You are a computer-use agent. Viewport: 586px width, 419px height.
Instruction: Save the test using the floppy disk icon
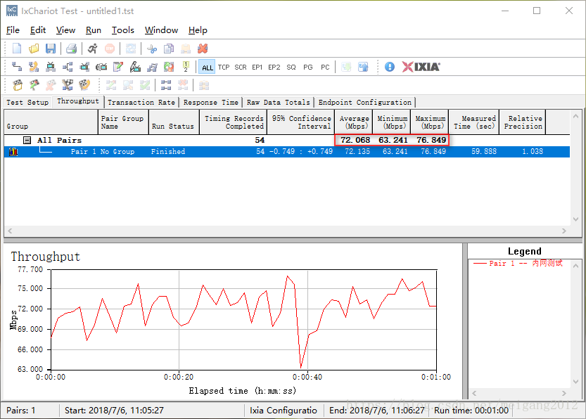pos(51,49)
